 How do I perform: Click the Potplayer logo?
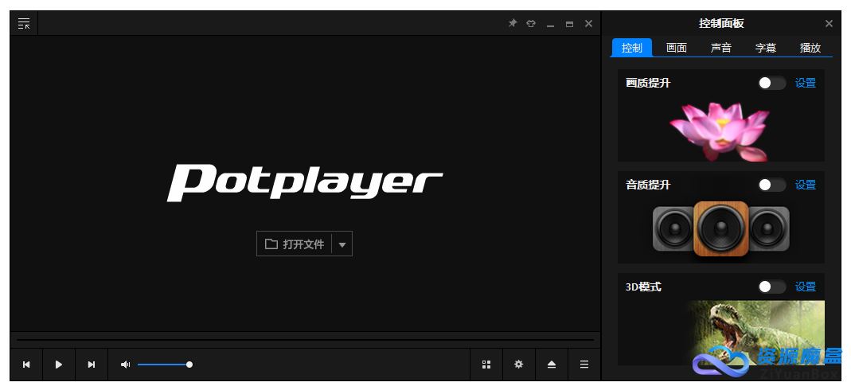click(x=305, y=182)
